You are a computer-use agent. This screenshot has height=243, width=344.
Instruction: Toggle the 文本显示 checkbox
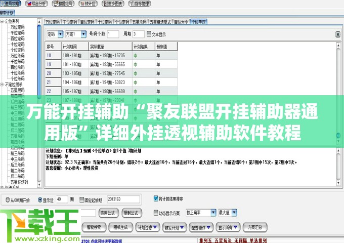tap(149, 34)
